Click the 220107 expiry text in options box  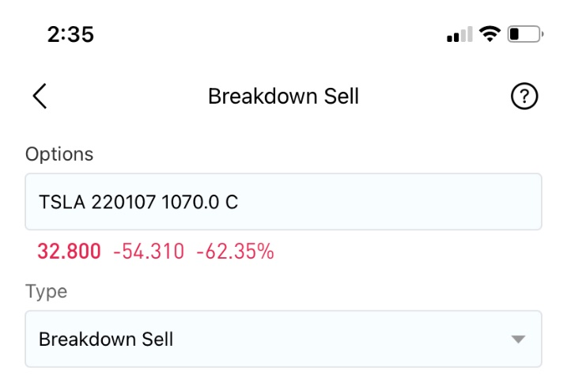pos(123,202)
